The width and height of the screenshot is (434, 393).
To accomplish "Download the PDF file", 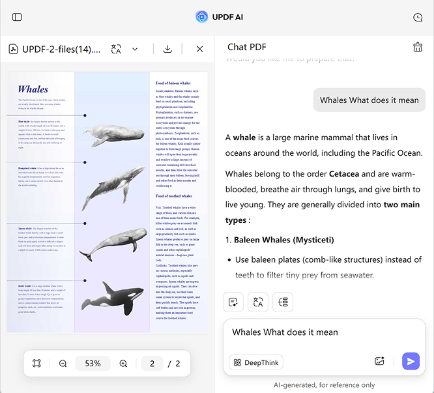I will pos(167,50).
